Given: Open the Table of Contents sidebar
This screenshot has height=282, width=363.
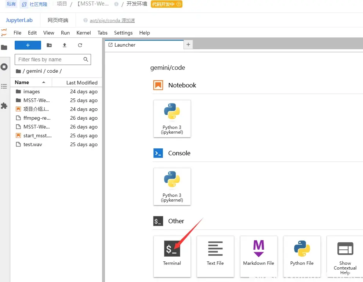Looking at the screenshot, I should [4, 86].
